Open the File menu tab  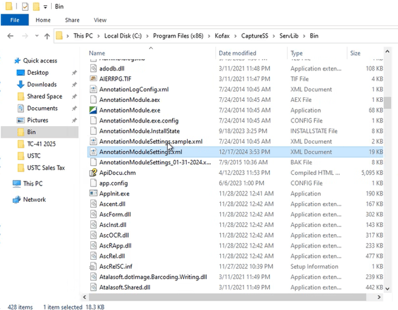[x=15, y=20]
